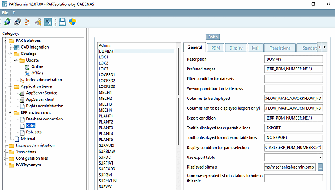Image resolution: width=335 pixels, height=190 pixels.
Task: Click the blue gear settings toolbar icon
Action: pyautogui.click(x=48, y=22)
